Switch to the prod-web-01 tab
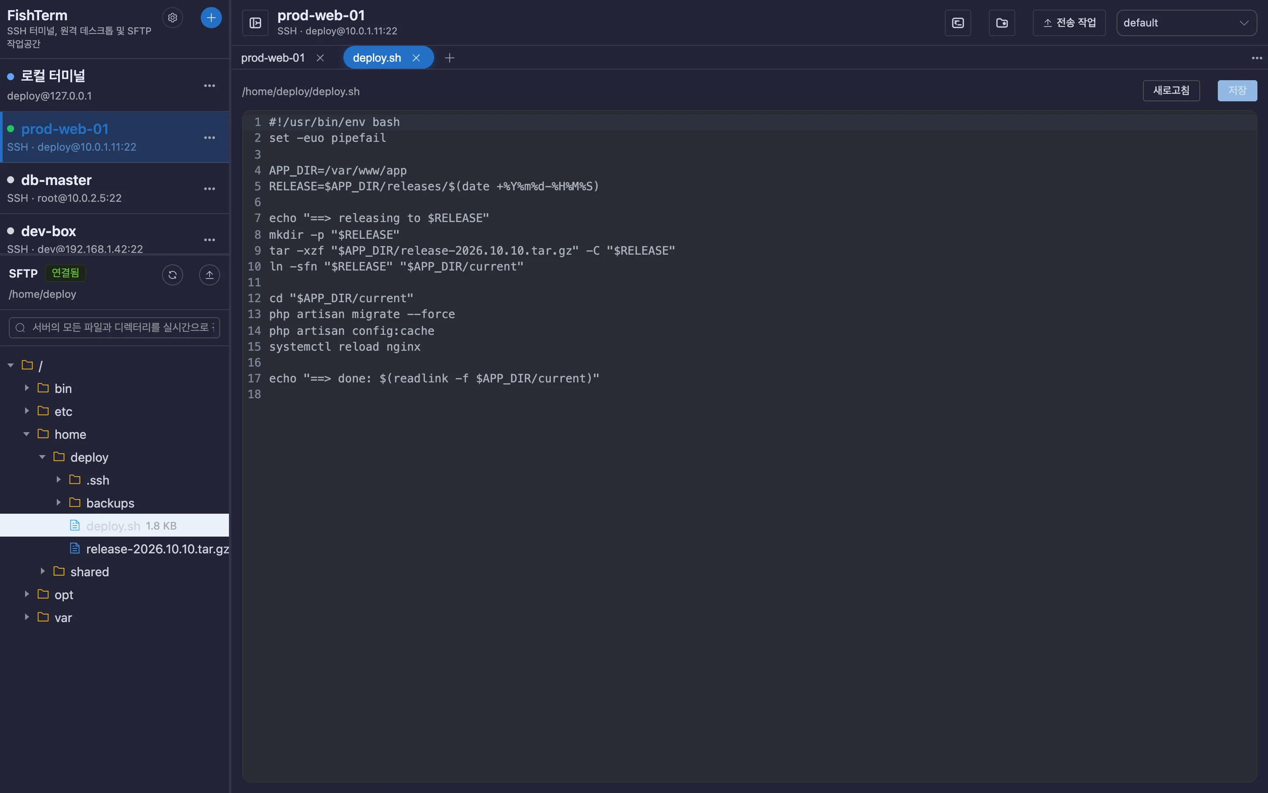This screenshot has height=793, width=1268. click(273, 58)
